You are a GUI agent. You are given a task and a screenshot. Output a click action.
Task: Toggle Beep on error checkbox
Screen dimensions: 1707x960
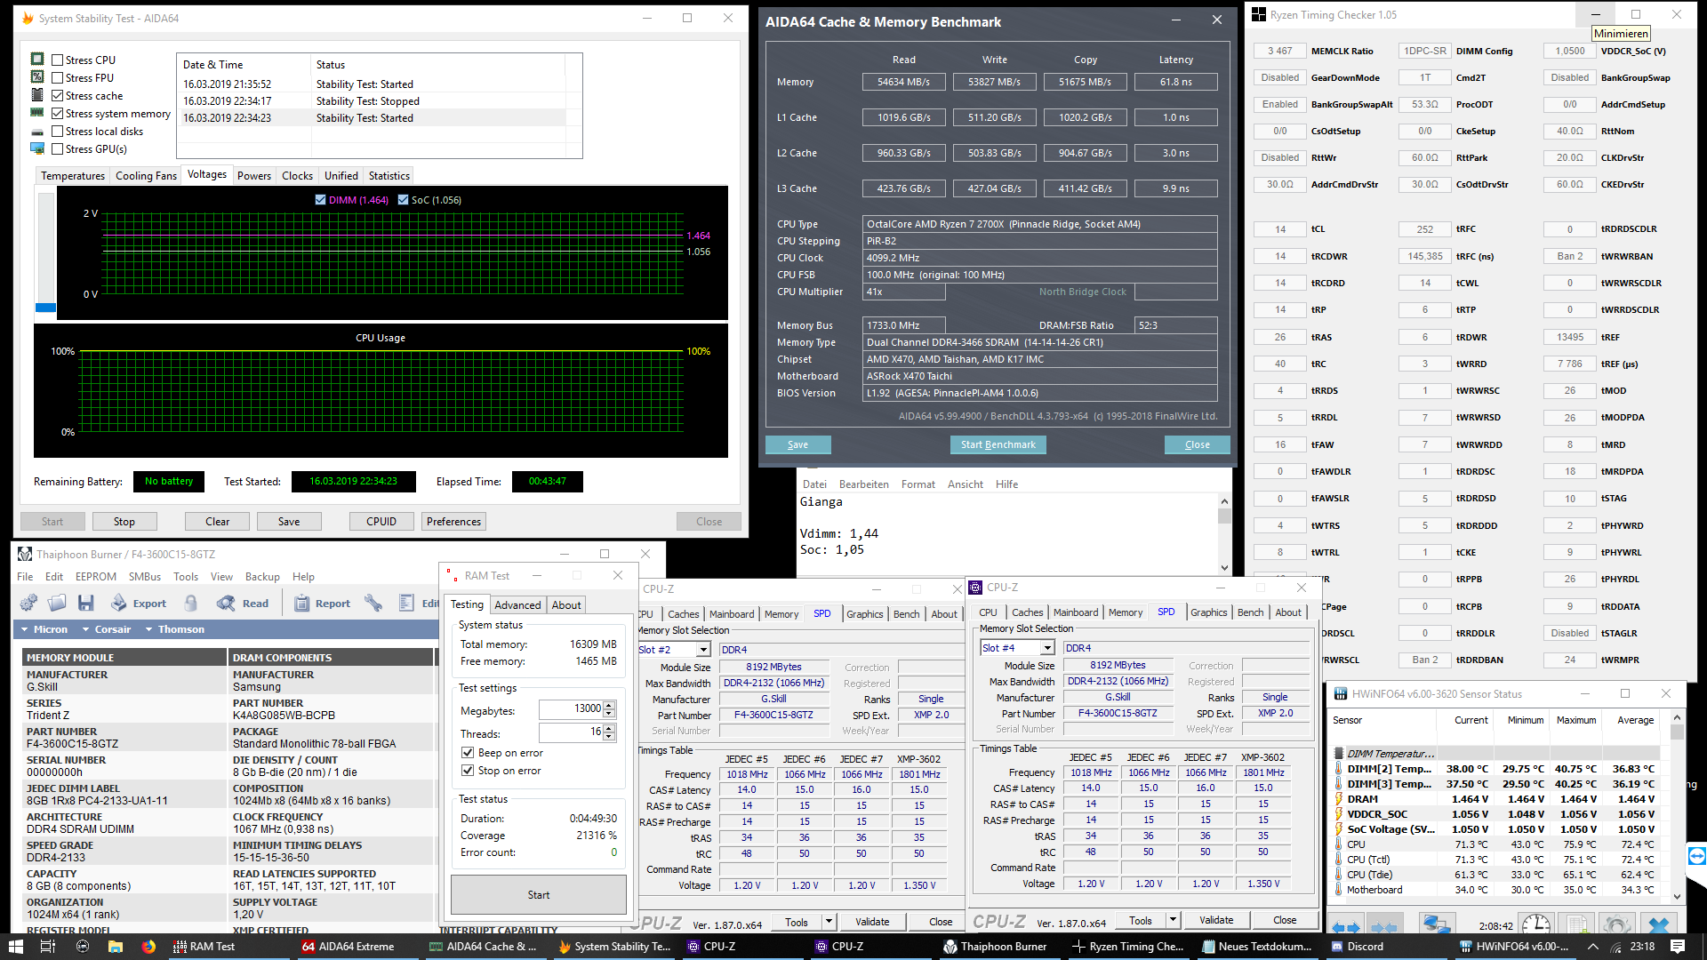[x=468, y=753]
